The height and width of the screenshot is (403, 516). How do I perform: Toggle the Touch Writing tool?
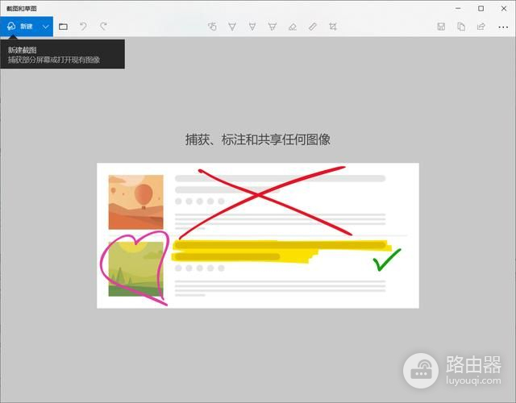pyautogui.click(x=212, y=27)
